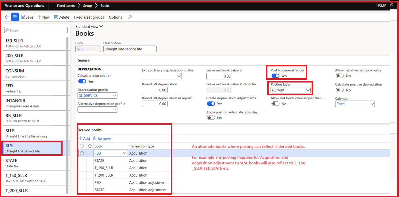Toggle the list pane icon
Screen dimensions: 399x198
pyautogui.click(x=15, y=17)
